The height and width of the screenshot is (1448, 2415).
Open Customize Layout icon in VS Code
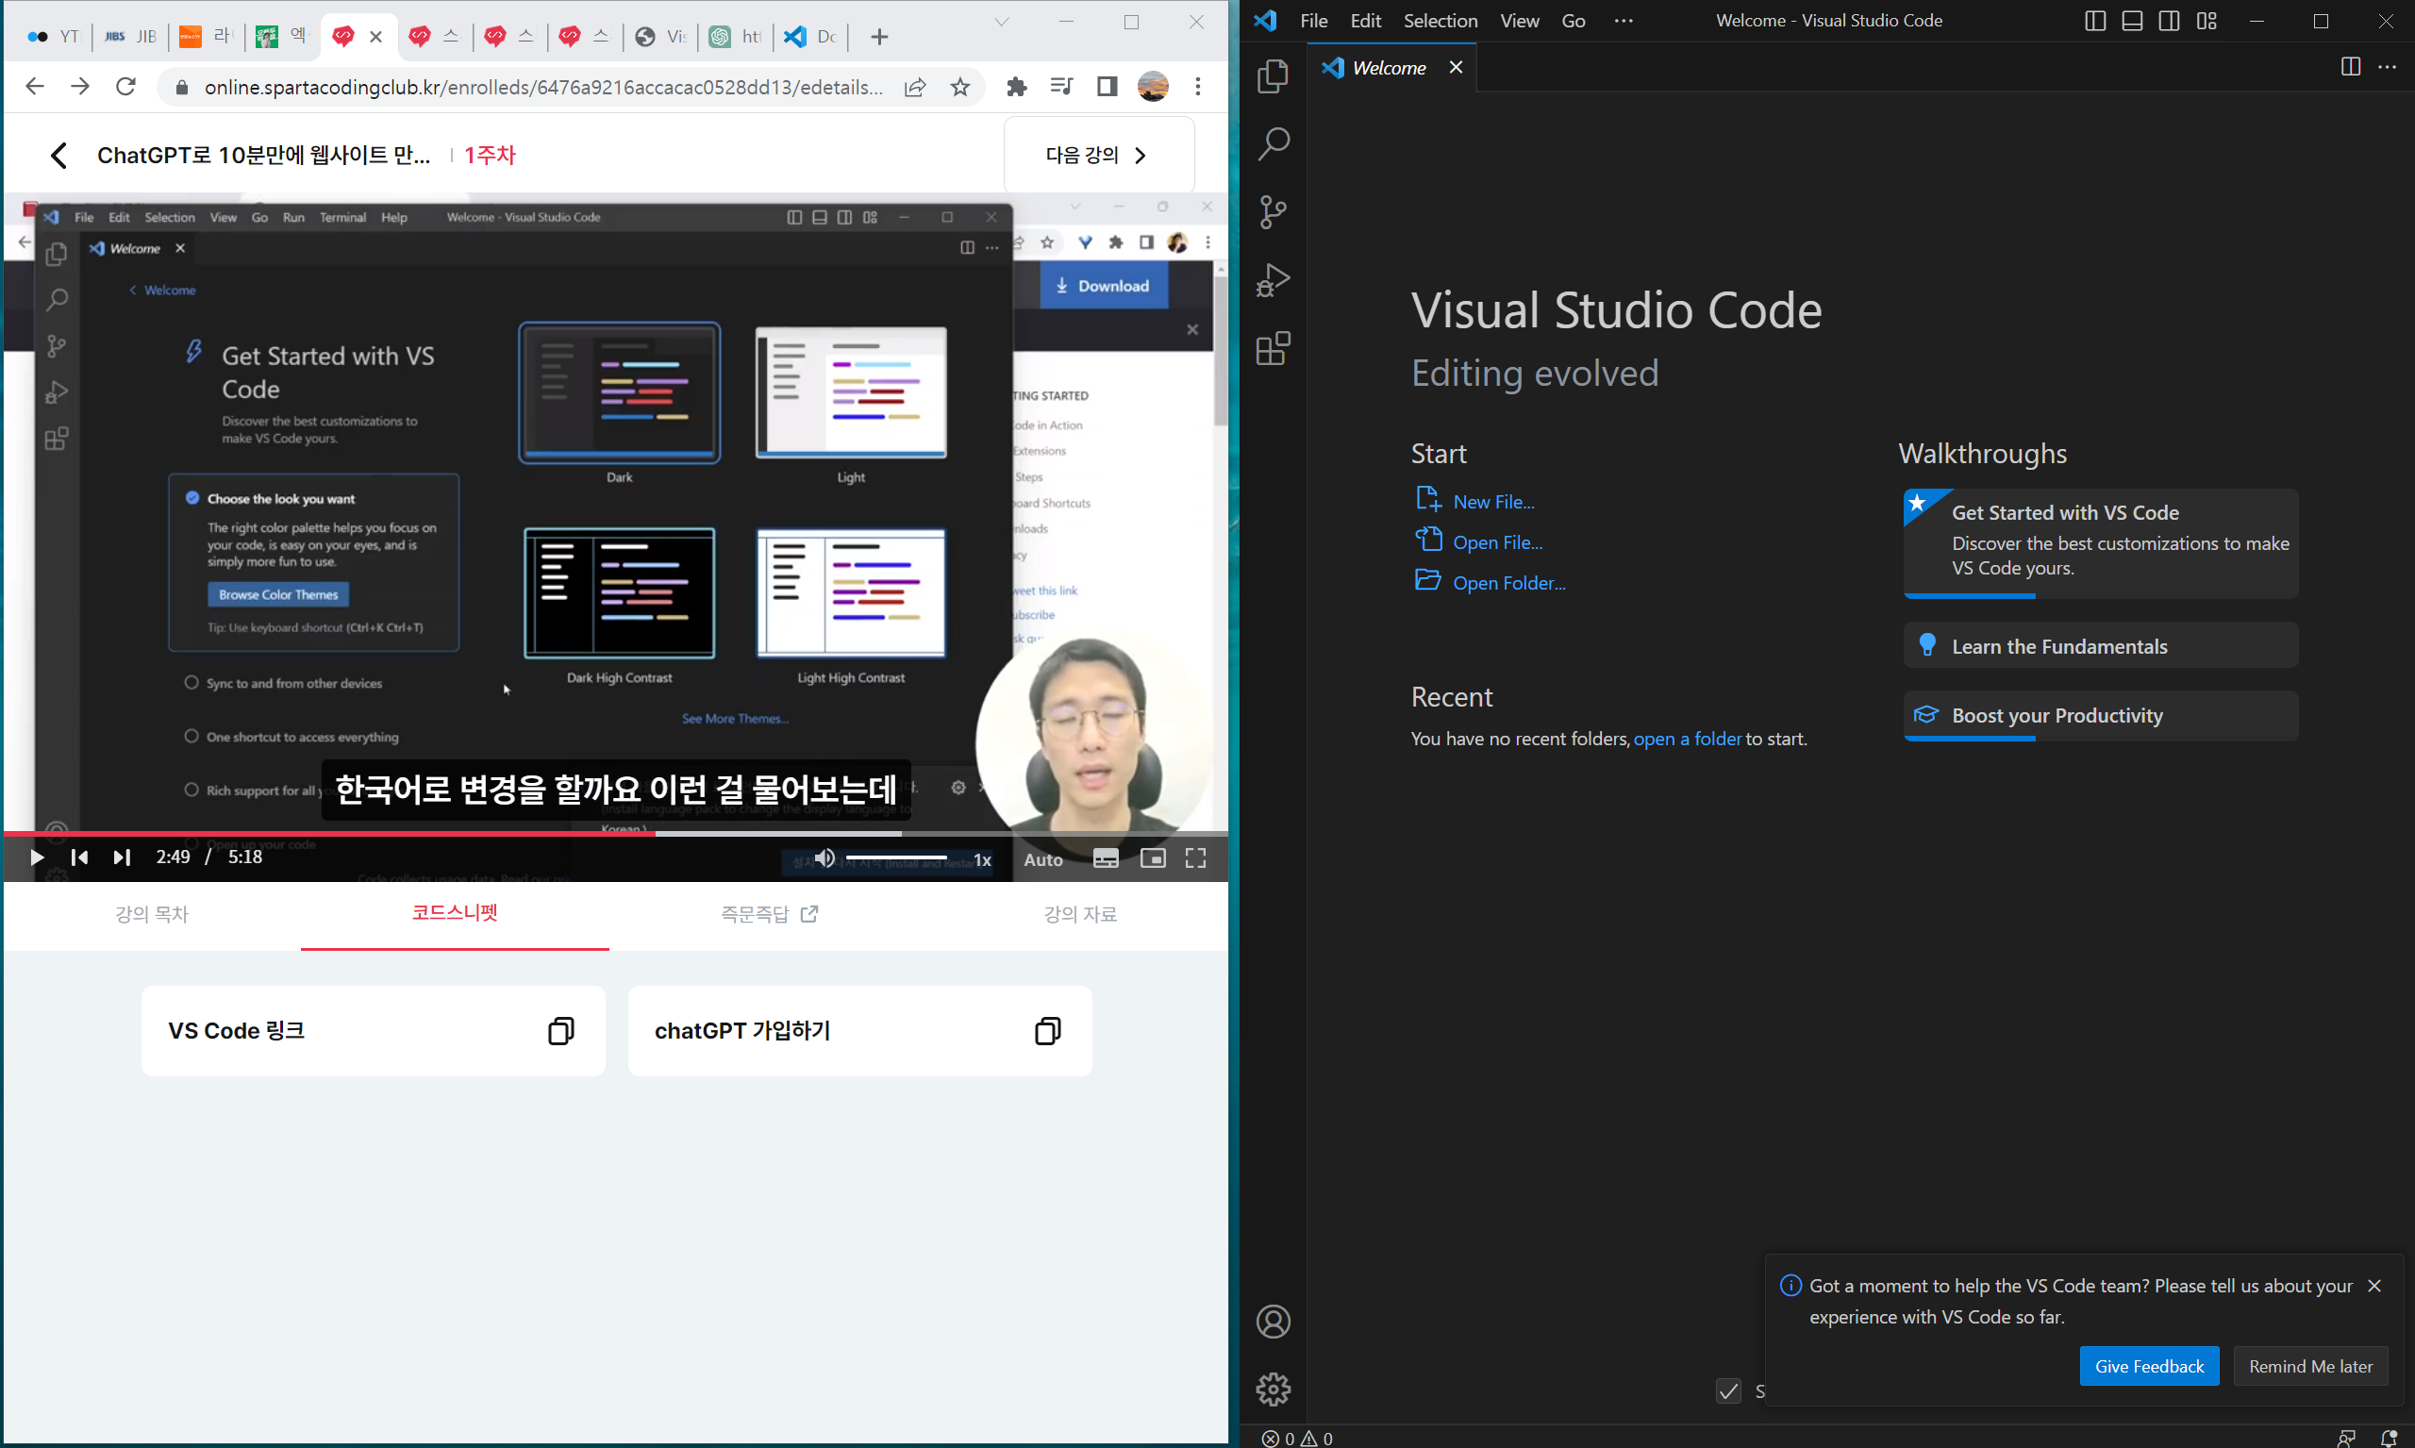click(x=2207, y=21)
